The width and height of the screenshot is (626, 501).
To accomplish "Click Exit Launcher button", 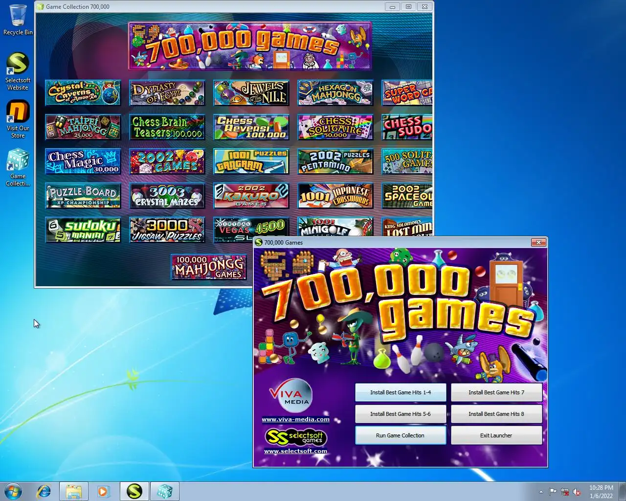I will (496, 435).
